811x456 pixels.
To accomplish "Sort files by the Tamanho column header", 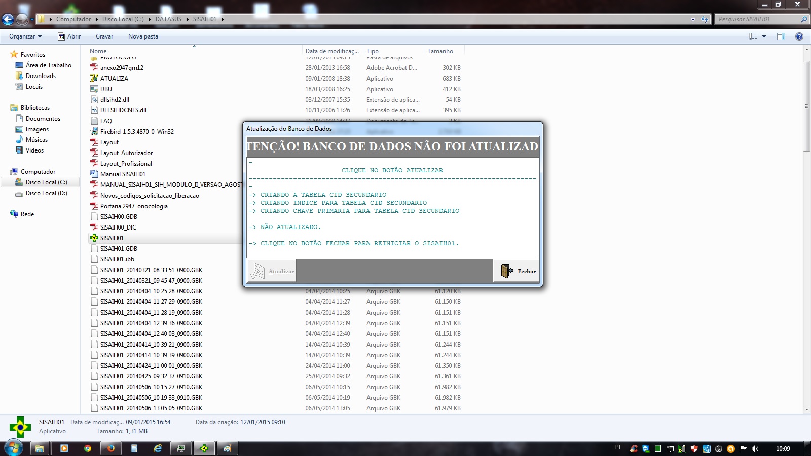I will (444, 51).
